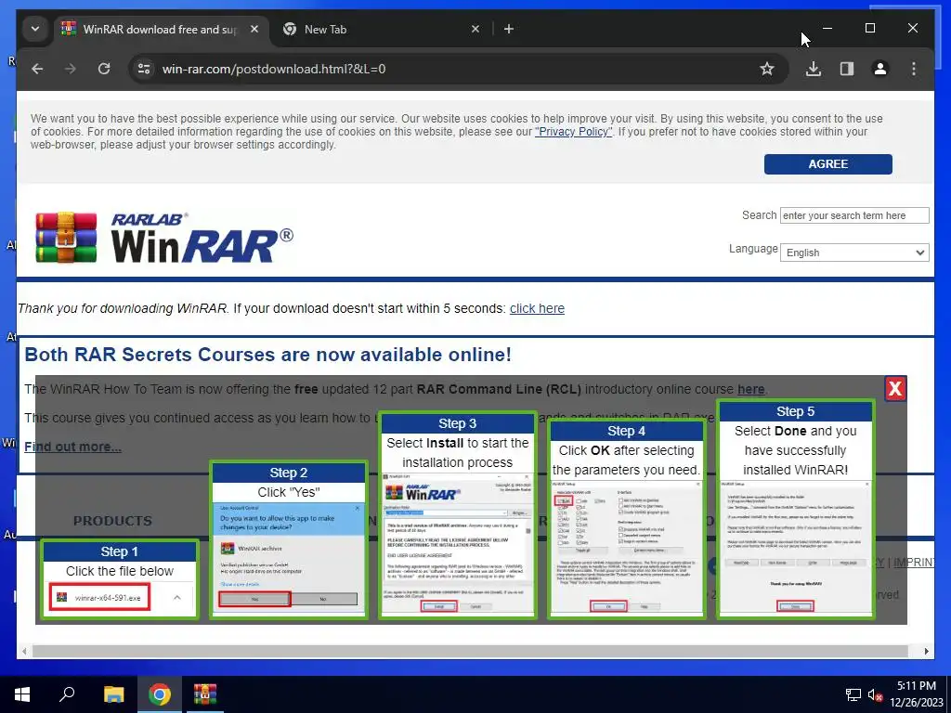
Task: Click the WinRAR books logo
Action: tap(66, 237)
